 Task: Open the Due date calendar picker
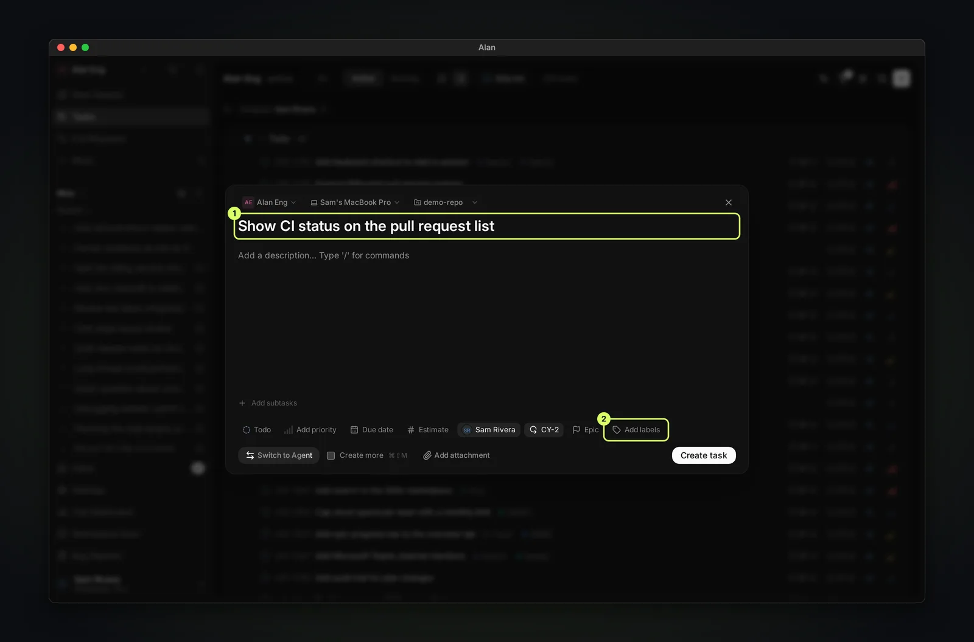point(372,430)
